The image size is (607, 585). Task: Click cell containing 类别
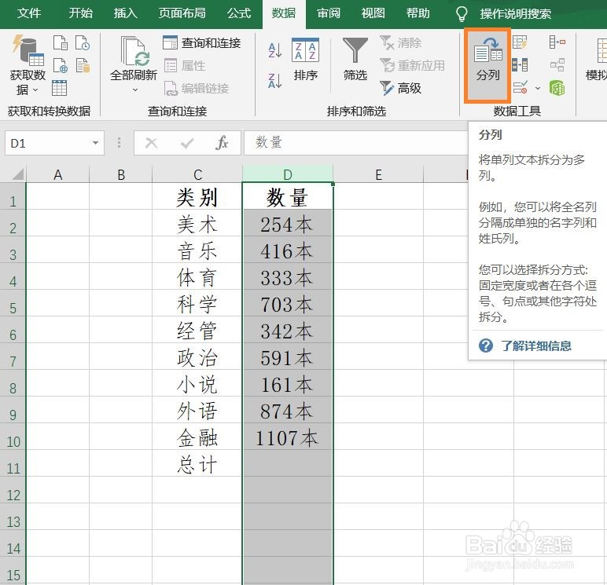click(197, 197)
